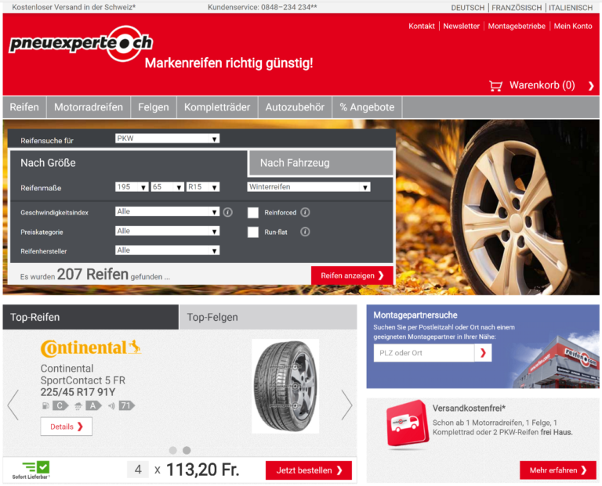The height and width of the screenshot is (486, 602).
Task: Toggle the Run-flat checkbox
Action: 253,232
